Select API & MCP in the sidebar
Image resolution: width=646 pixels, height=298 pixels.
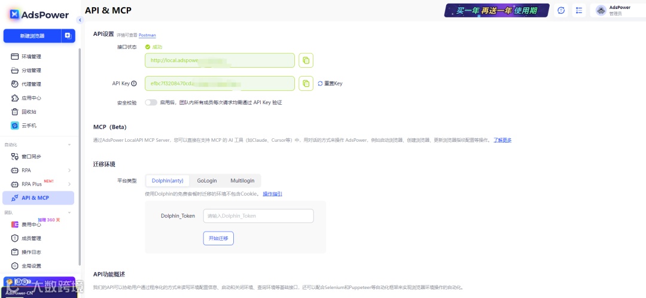pyautogui.click(x=38, y=198)
